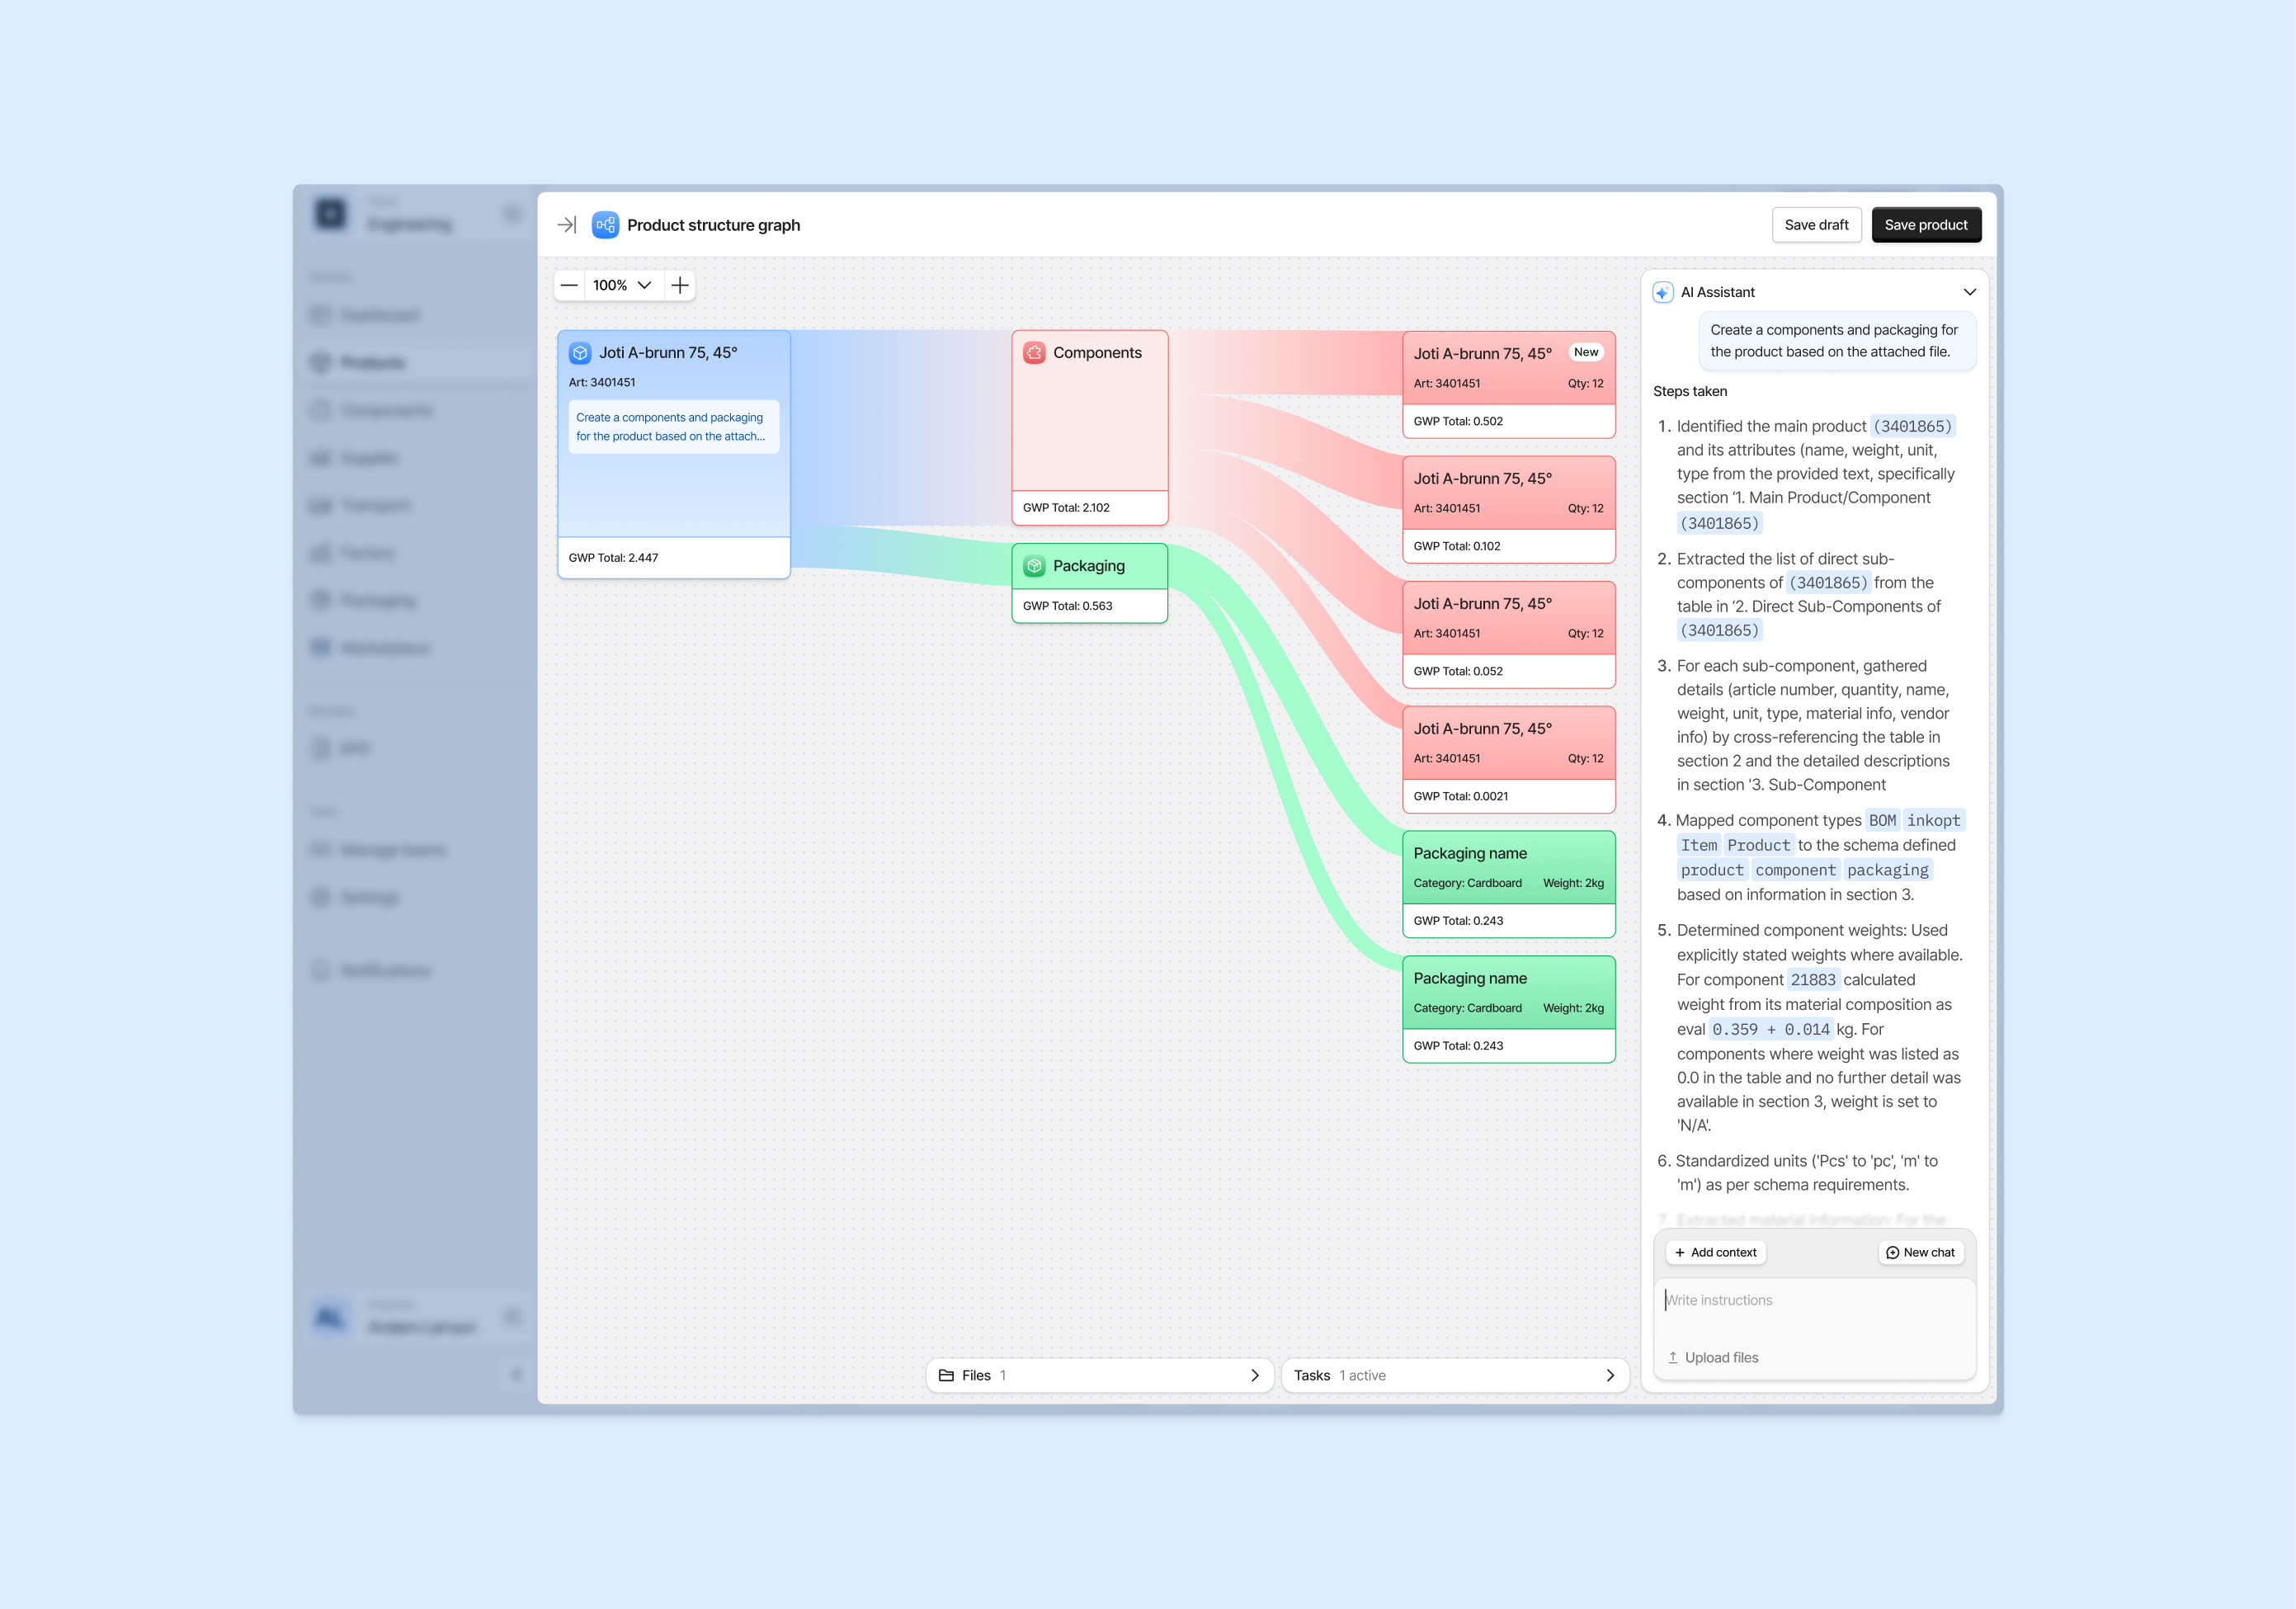Click the user avatar in sidebar

pos(330,1317)
